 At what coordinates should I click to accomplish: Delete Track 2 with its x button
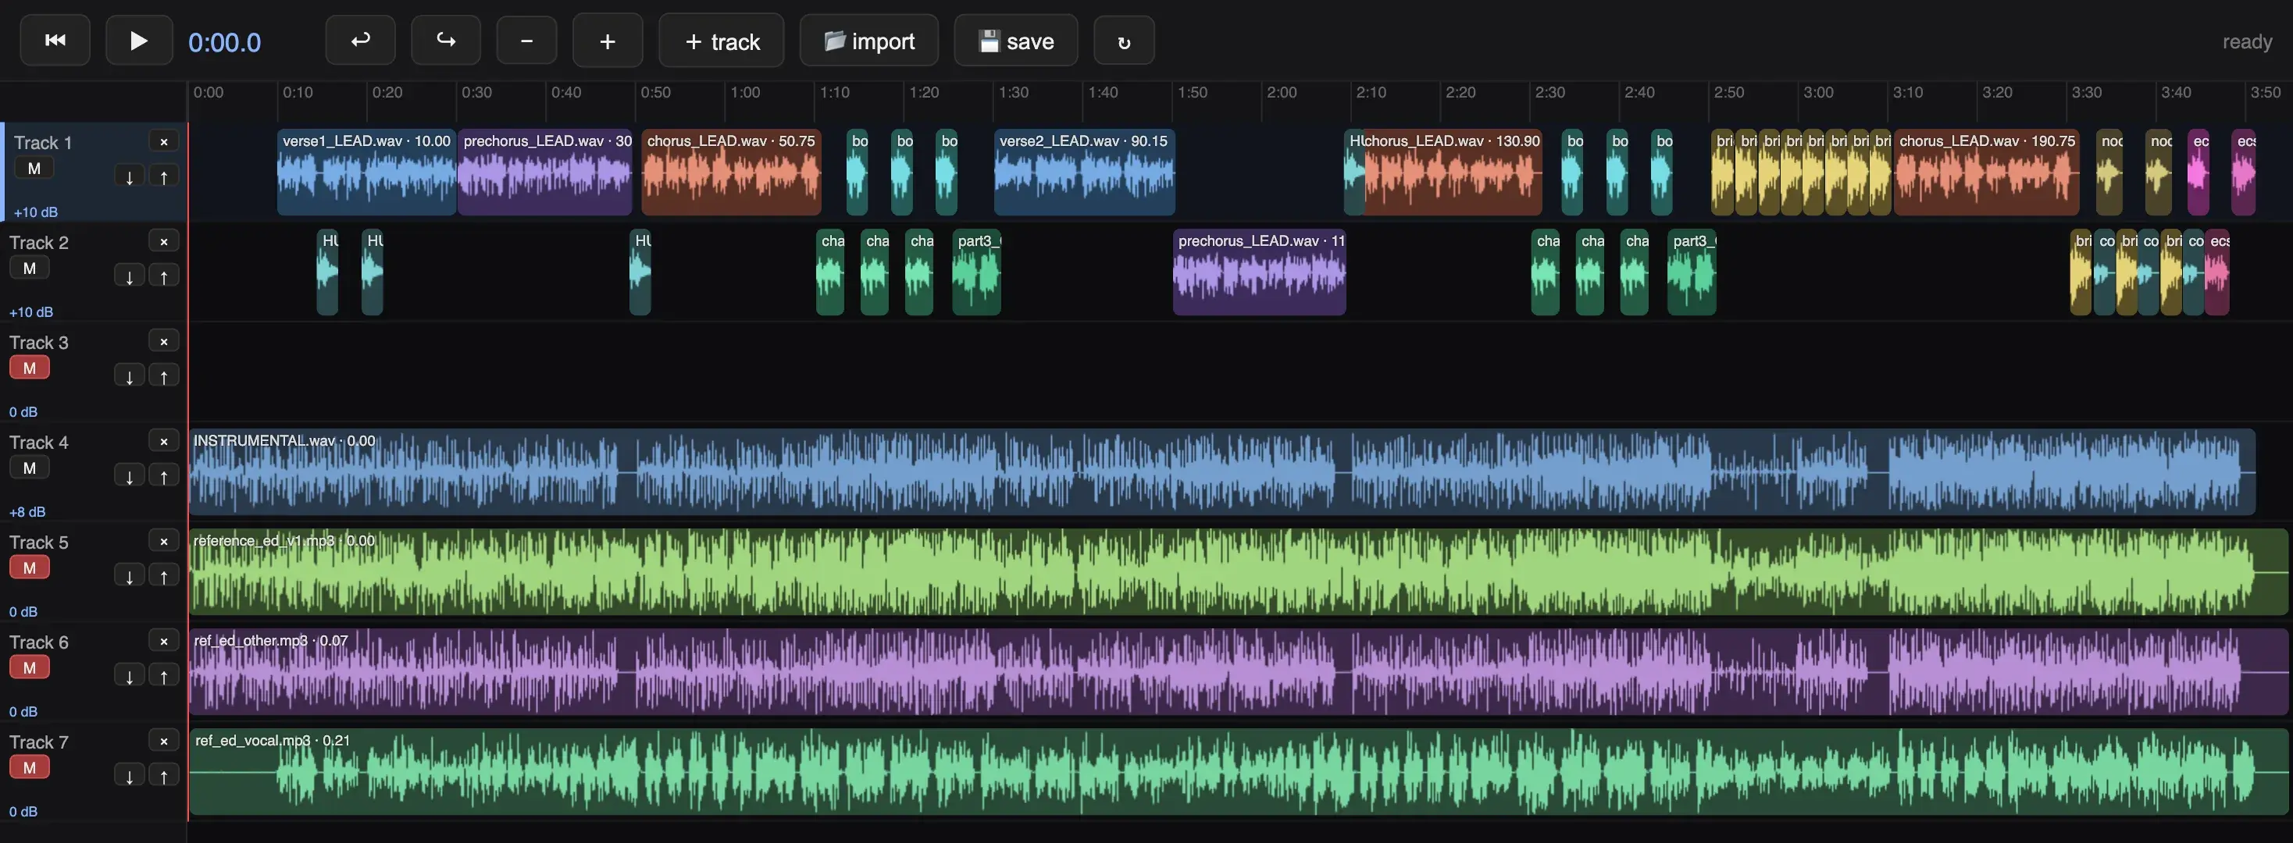(164, 241)
